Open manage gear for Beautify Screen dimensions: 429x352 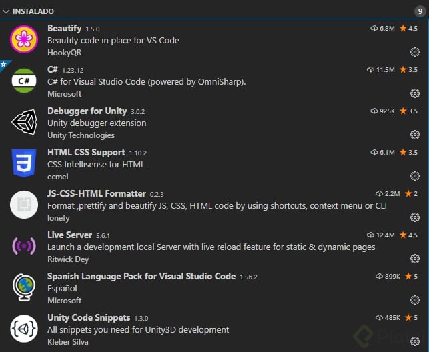pos(415,52)
